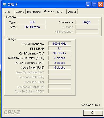Viewport: 104px width, 118px height.
Task: Click the FSB:DRAM label
Action: pyautogui.click(x=37, y=49)
